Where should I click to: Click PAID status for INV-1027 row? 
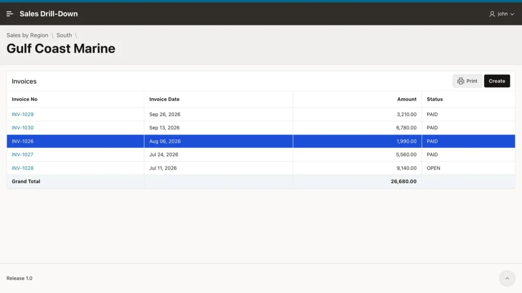click(468, 155)
